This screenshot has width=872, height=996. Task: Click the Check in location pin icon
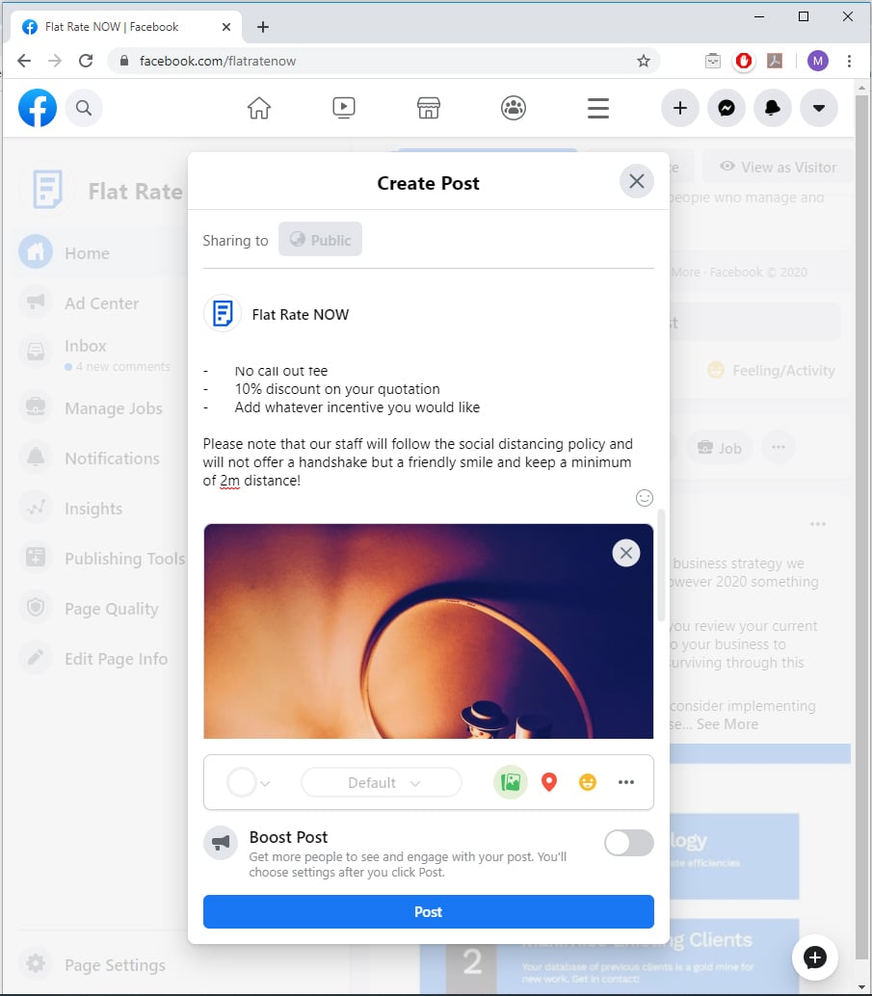tap(549, 782)
